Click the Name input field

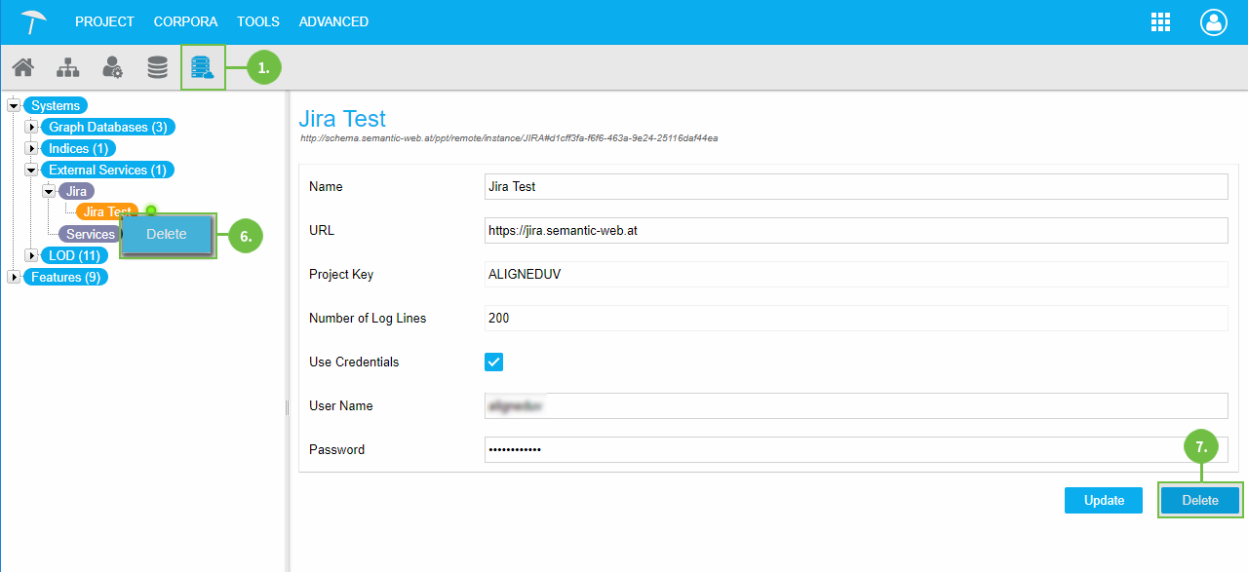(x=856, y=186)
